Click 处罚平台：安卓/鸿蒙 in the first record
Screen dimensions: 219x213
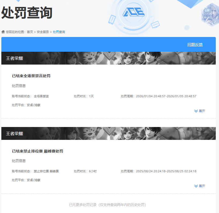point(26,105)
